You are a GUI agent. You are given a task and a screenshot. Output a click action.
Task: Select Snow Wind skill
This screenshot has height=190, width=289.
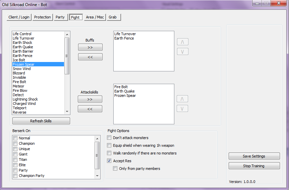coord(38,69)
